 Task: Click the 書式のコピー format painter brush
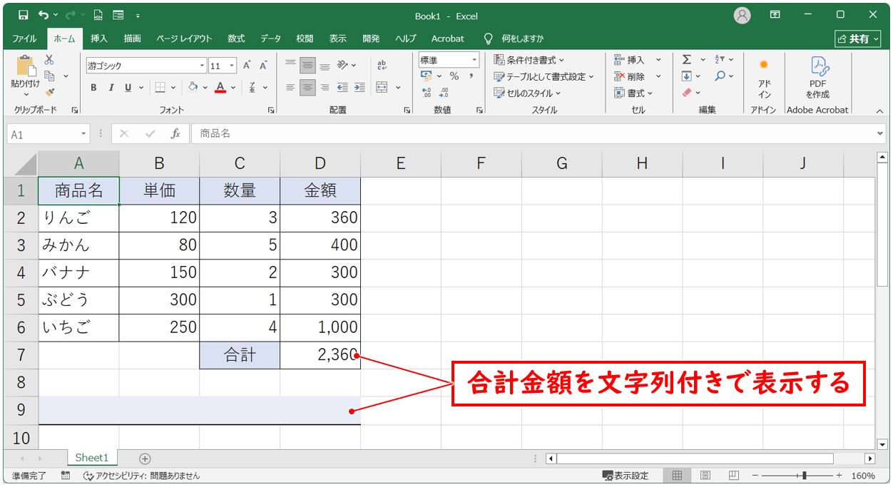[51, 93]
